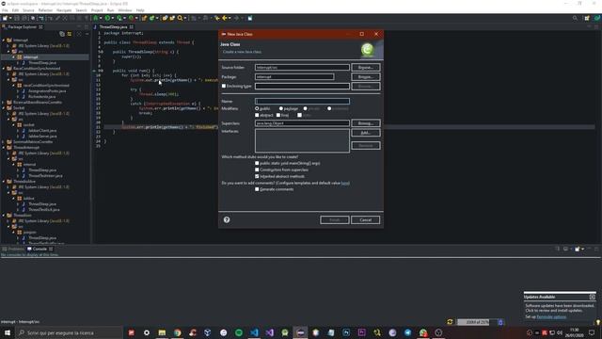Open the Window menu

[x=125, y=10]
